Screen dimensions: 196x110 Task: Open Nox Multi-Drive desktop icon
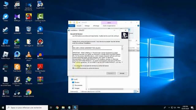pyautogui.click(x=6, y=93)
